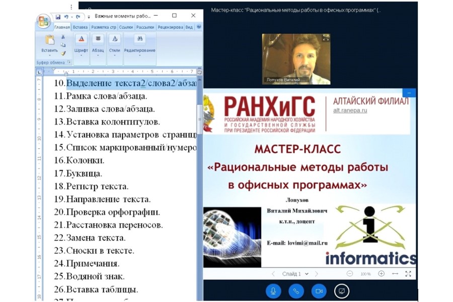Click the line 'Регистр текста.'
This screenshot has height=302, width=453.
pos(97,186)
